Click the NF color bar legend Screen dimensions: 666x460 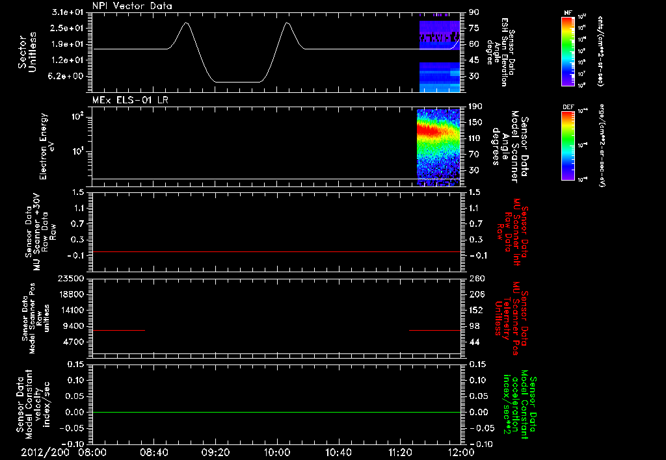pyautogui.click(x=568, y=51)
